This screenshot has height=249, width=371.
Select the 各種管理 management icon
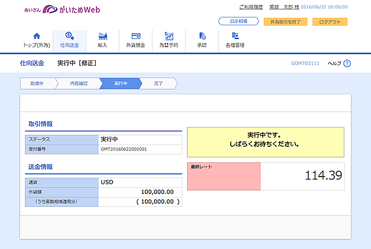tap(235, 36)
